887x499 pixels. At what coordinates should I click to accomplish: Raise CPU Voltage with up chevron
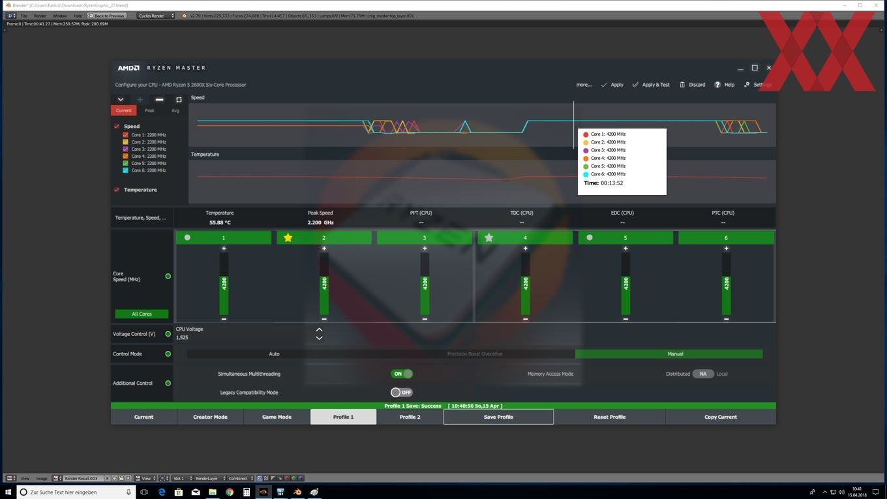click(x=319, y=329)
